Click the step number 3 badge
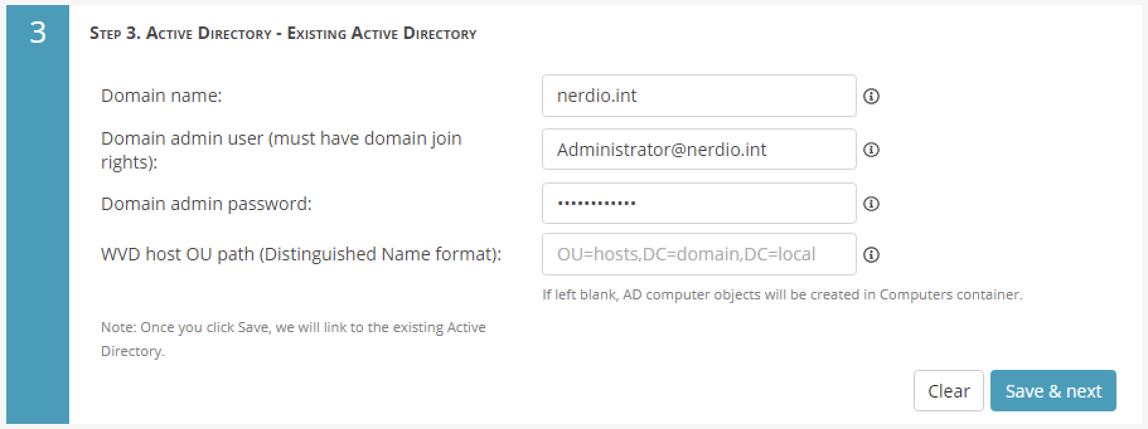1148x429 pixels. coord(38,31)
